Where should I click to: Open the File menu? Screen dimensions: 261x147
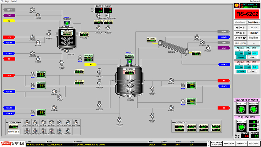pos(2,1)
